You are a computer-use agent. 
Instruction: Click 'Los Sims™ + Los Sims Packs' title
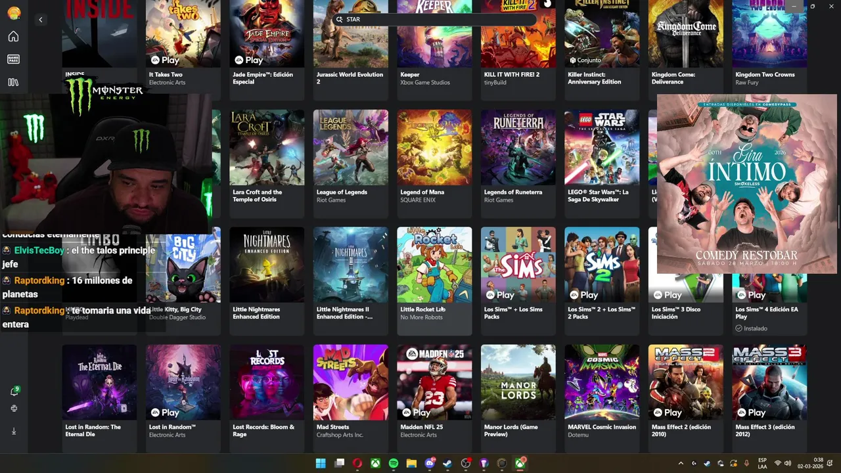point(513,313)
